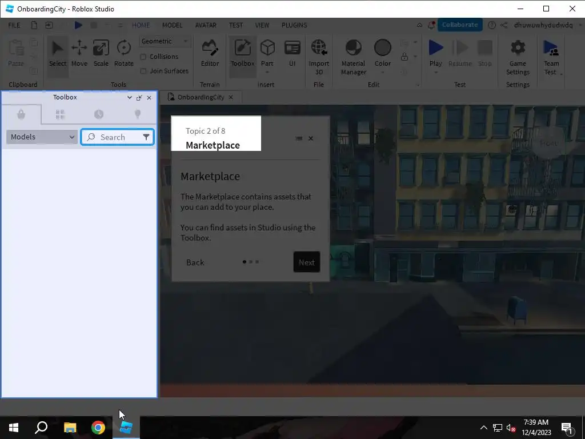Open File Explorer from the taskbar
This screenshot has width=585, height=439.
click(70, 428)
